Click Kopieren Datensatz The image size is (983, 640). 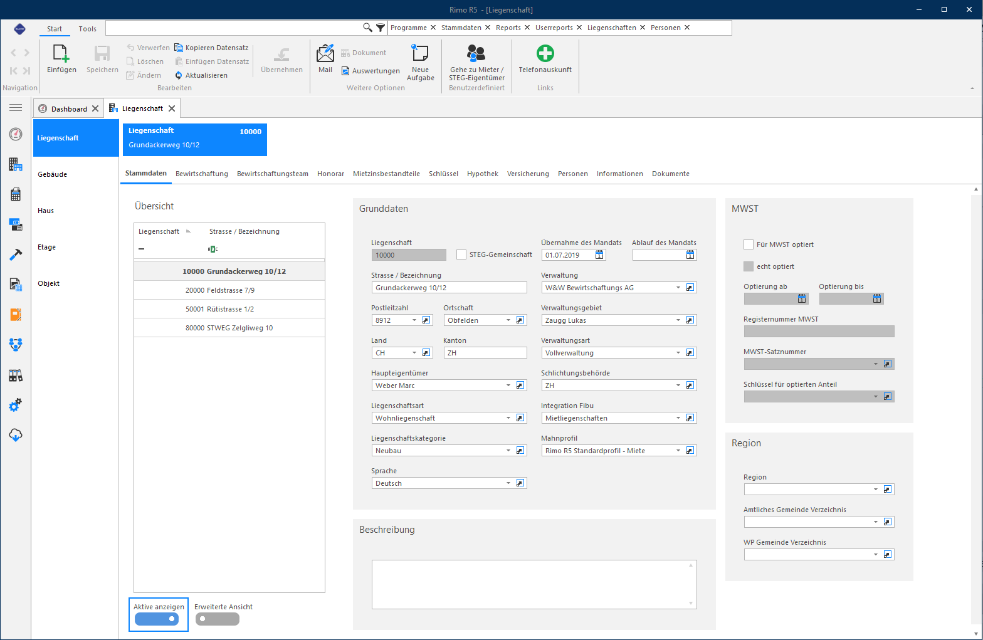click(211, 48)
